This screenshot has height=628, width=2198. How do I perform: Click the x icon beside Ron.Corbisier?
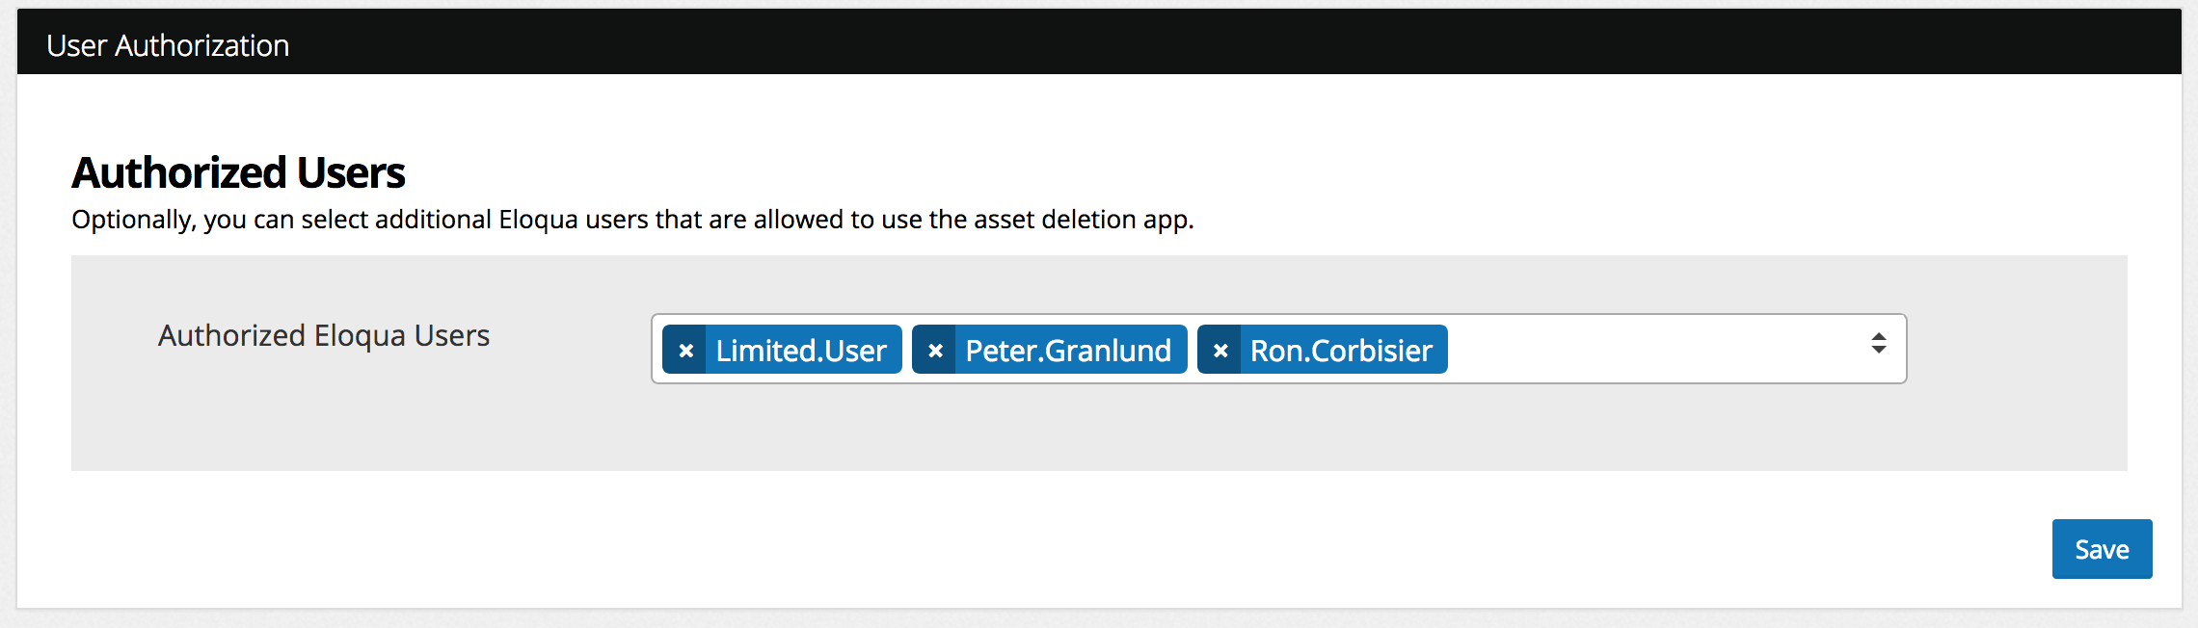click(x=1220, y=351)
